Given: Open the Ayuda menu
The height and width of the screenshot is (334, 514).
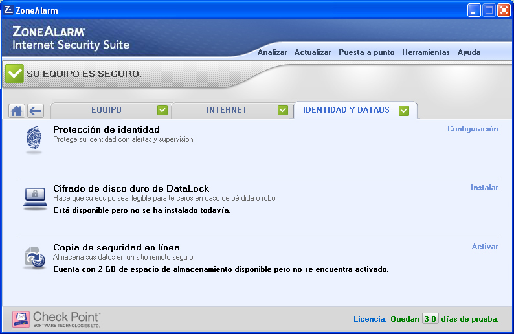Looking at the screenshot, I should pyautogui.click(x=469, y=52).
